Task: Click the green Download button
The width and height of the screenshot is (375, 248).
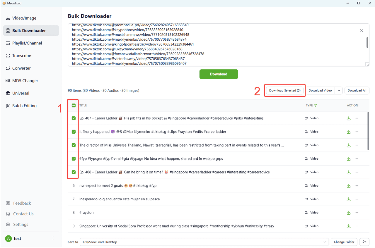Action: (x=219, y=74)
